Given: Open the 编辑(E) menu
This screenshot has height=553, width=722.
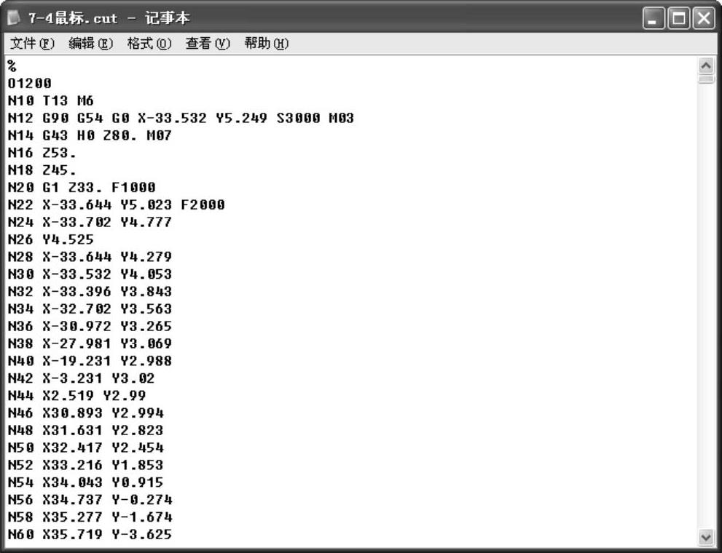Looking at the screenshot, I should 92,44.
